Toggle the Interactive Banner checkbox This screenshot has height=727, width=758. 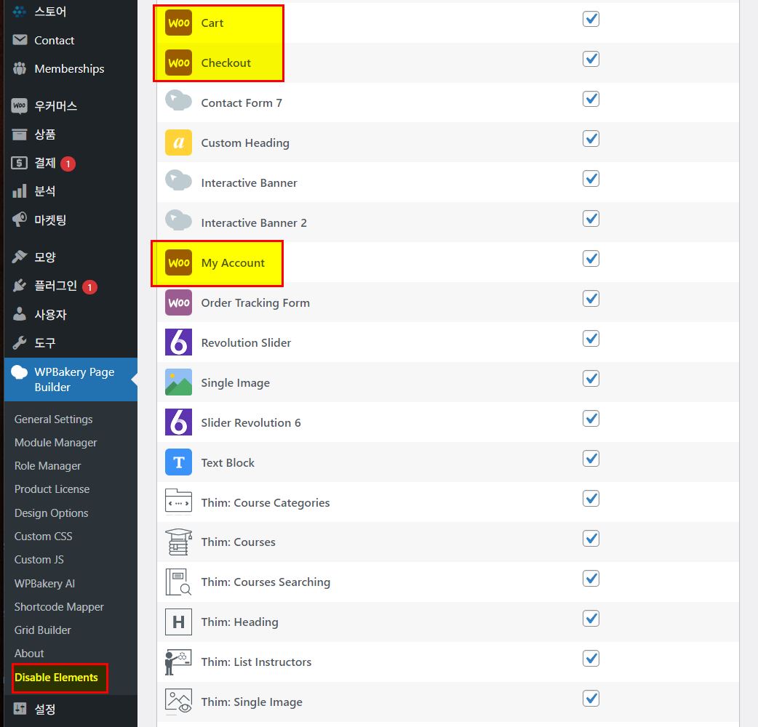tap(591, 179)
